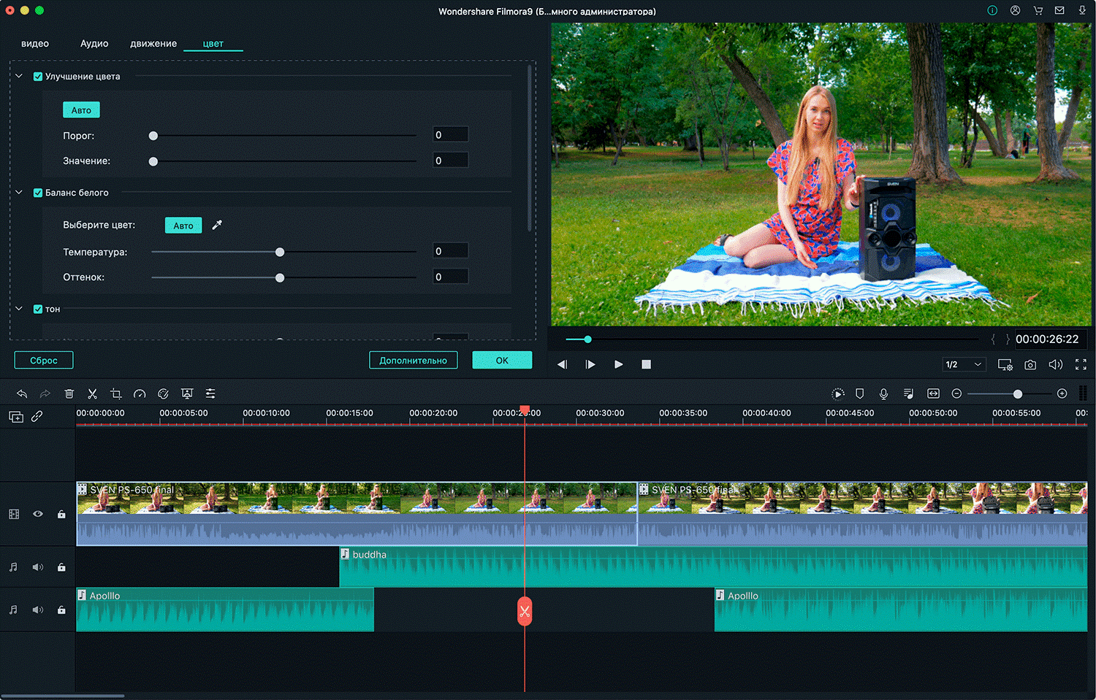Image resolution: width=1096 pixels, height=700 pixels.
Task: Uncheck the Улучшение цвета checkbox
Action: click(x=38, y=76)
